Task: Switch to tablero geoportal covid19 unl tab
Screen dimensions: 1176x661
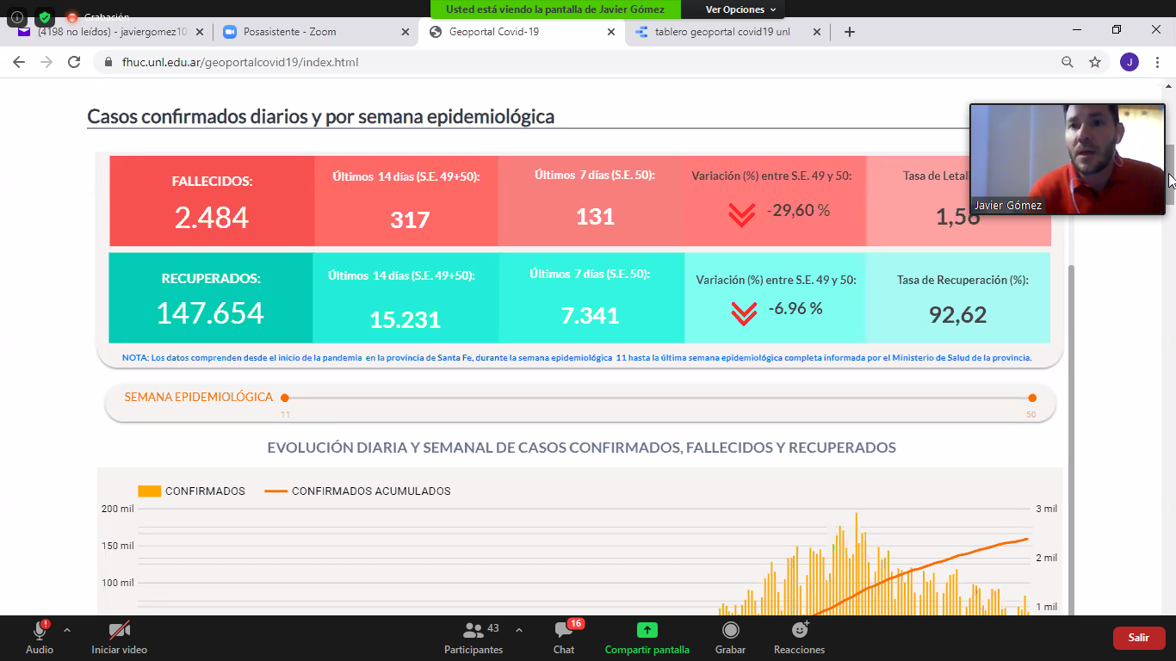Action: coord(721,32)
